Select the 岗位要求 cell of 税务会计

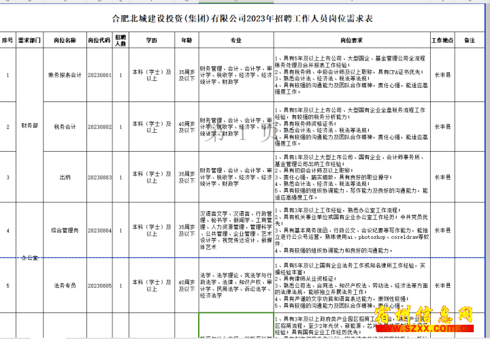(x=352, y=127)
